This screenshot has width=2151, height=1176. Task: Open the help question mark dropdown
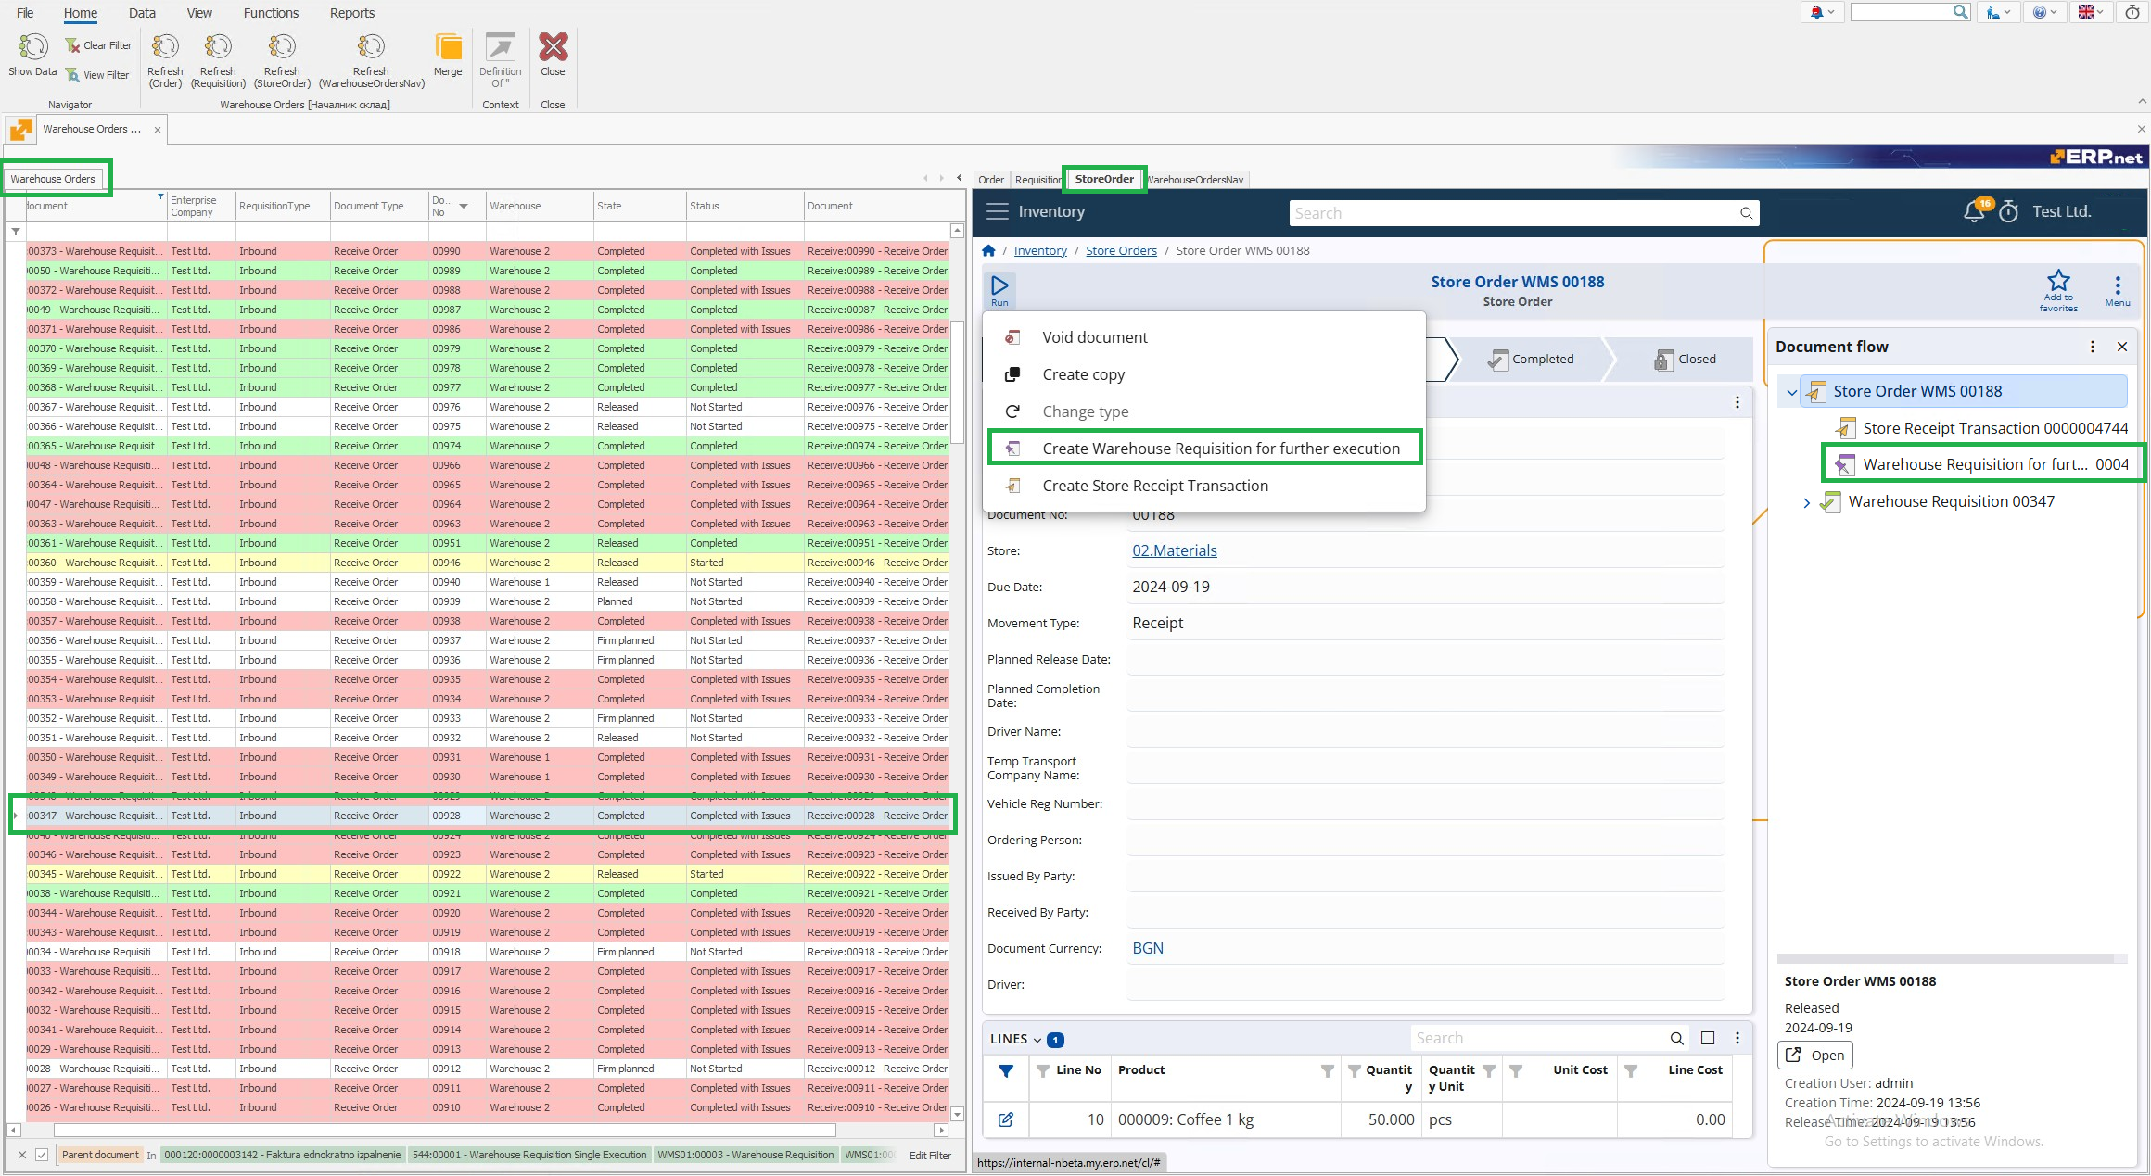(x=2045, y=12)
